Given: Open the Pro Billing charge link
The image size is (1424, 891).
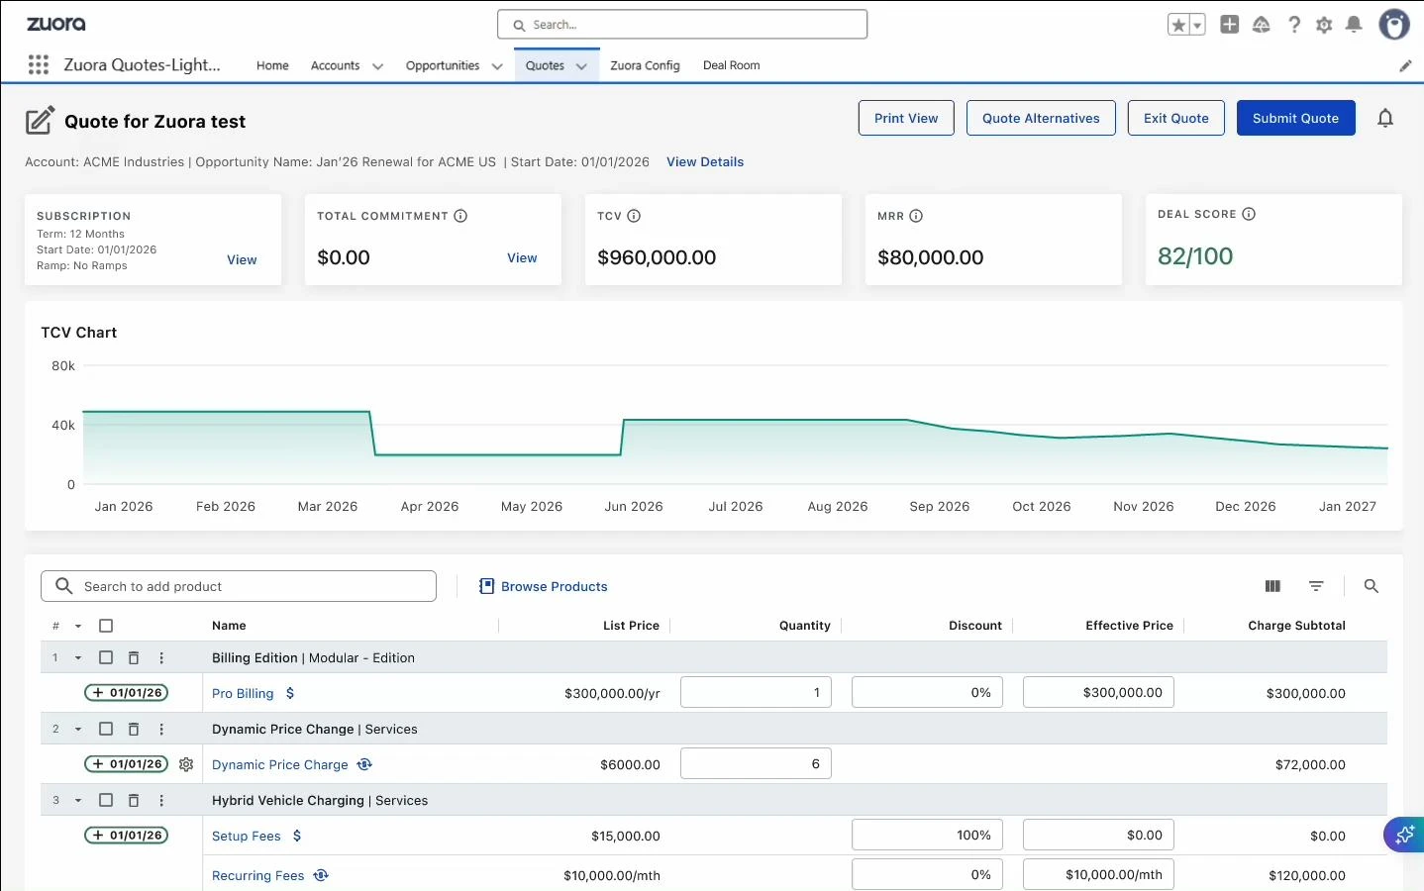Looking at the screenshot, I should [243, 693].
